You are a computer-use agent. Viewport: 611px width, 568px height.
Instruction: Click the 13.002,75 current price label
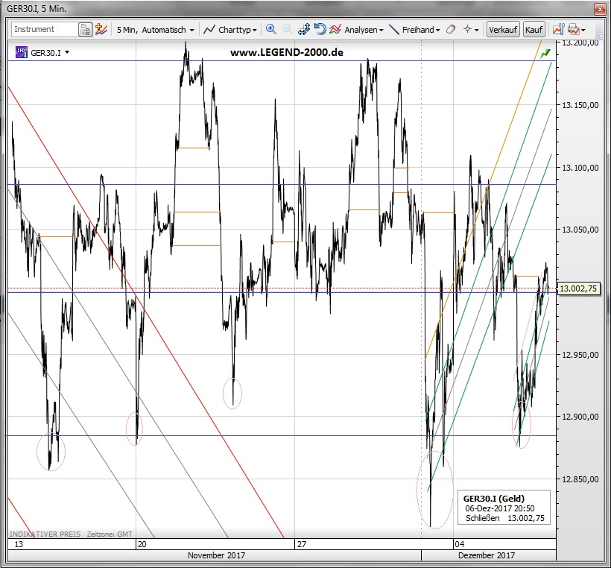tap(580, 288)
